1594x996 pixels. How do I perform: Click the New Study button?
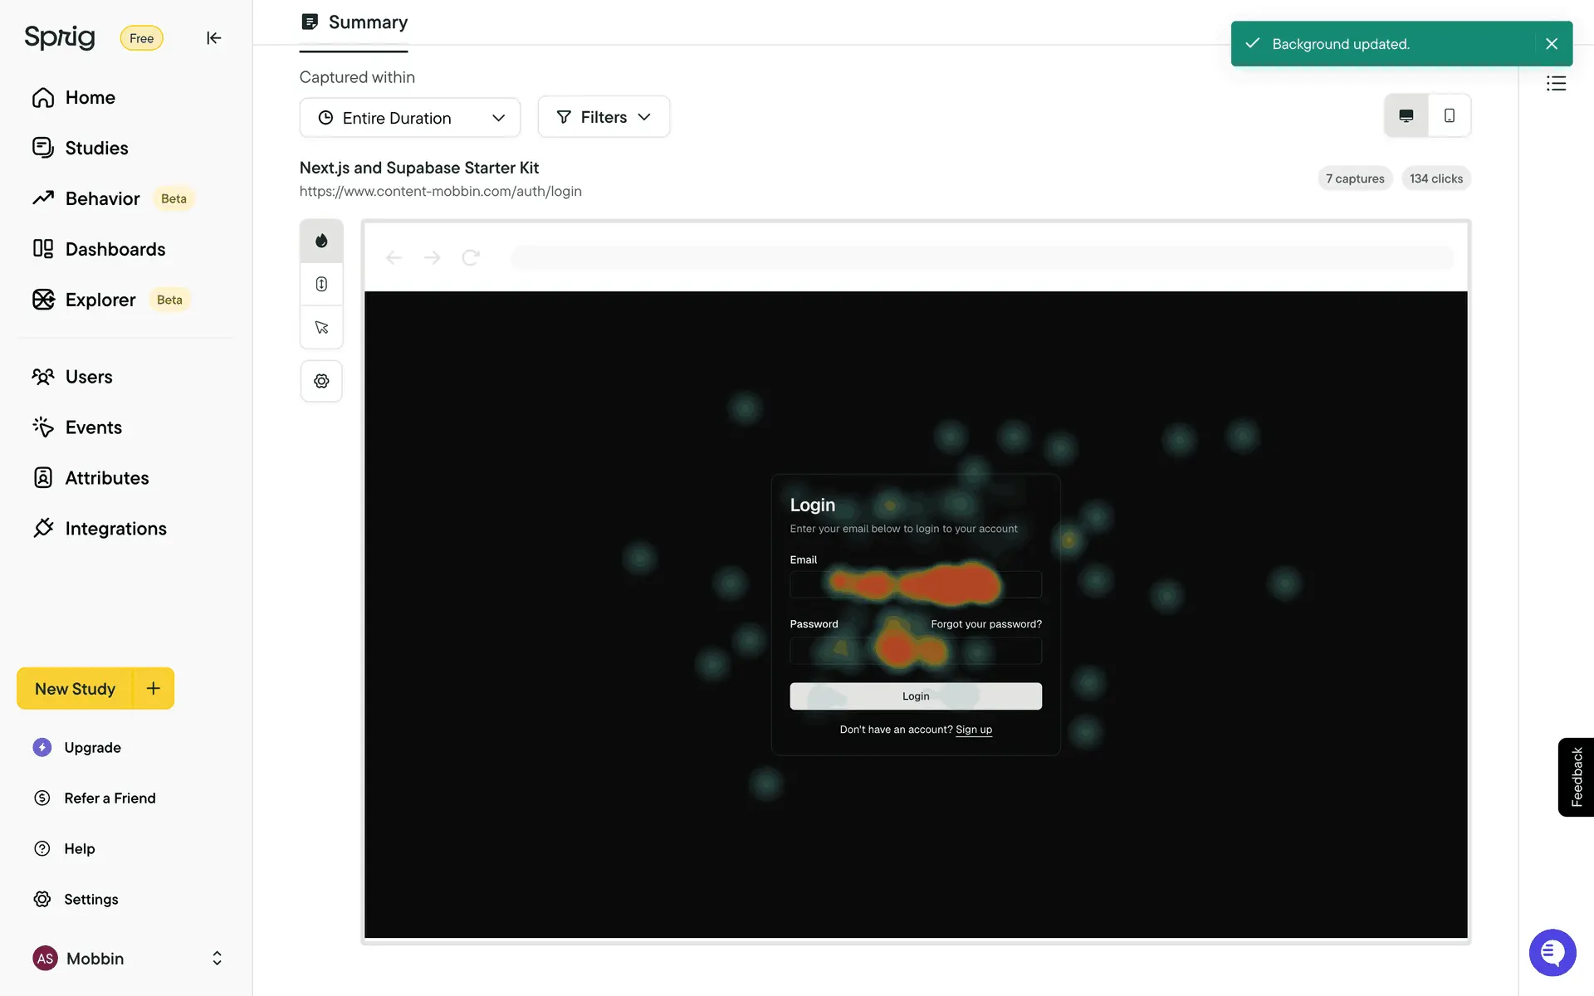point(75,689)
